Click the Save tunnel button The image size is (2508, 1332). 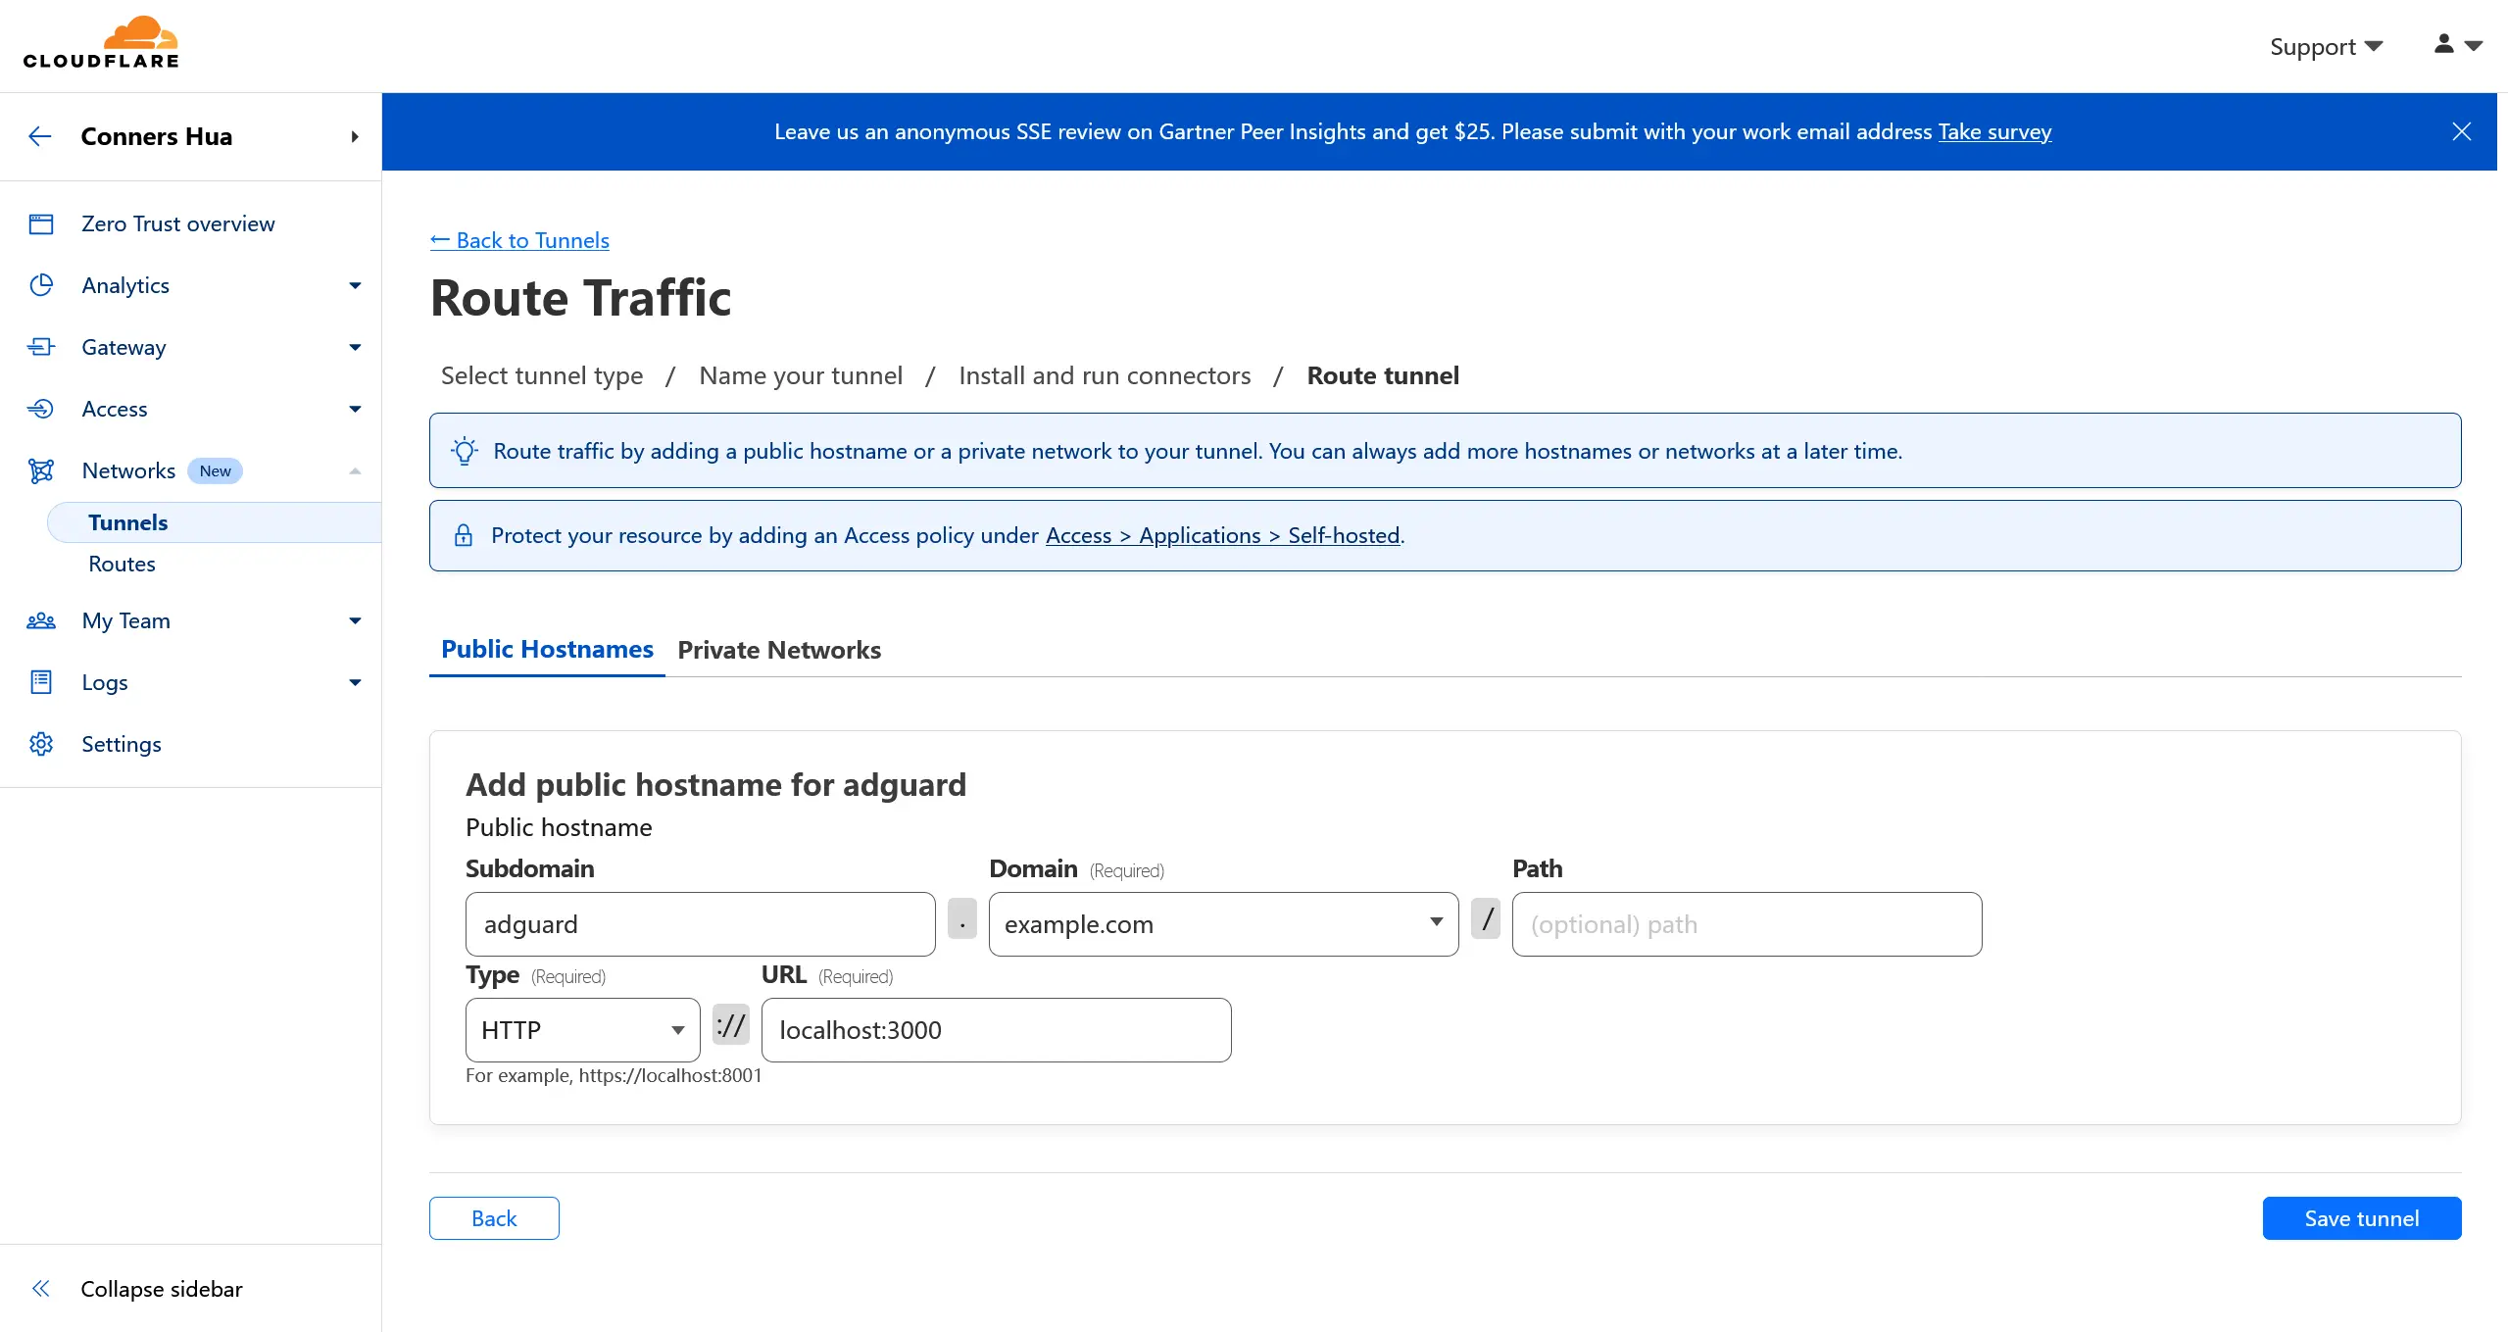[x=2361, y=1218]
